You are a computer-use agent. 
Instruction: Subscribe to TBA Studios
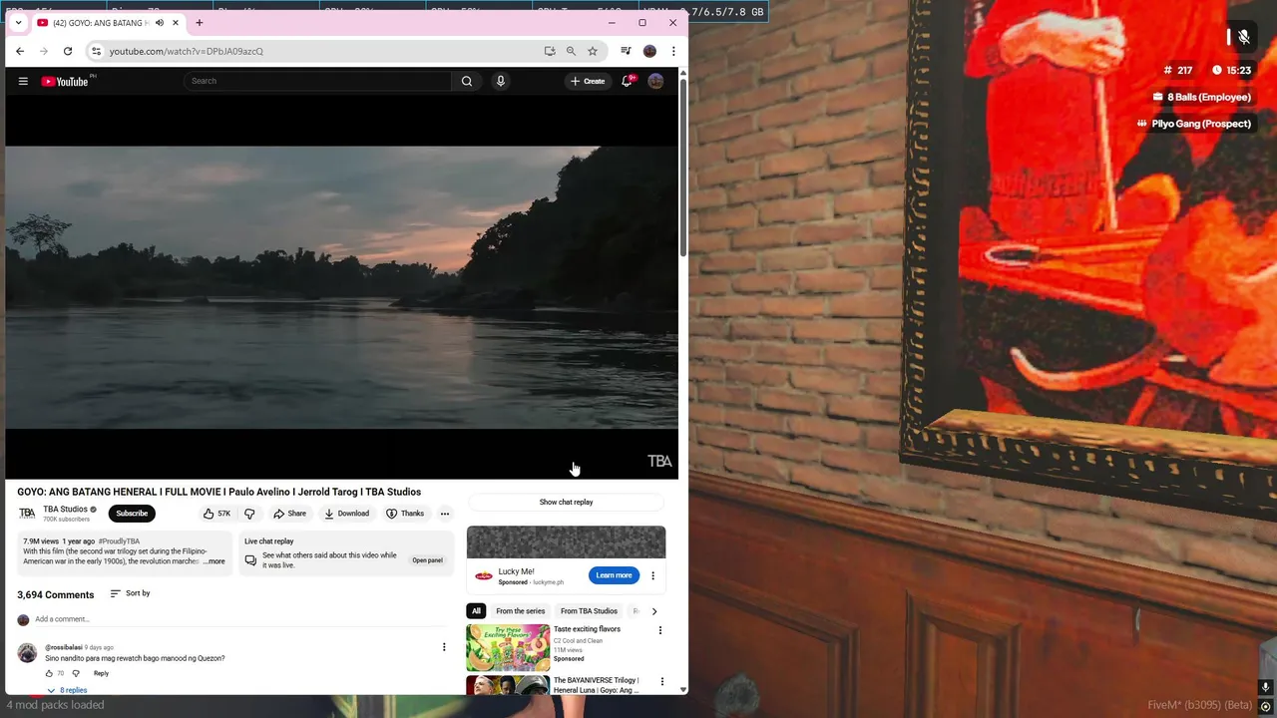point(132,514)
